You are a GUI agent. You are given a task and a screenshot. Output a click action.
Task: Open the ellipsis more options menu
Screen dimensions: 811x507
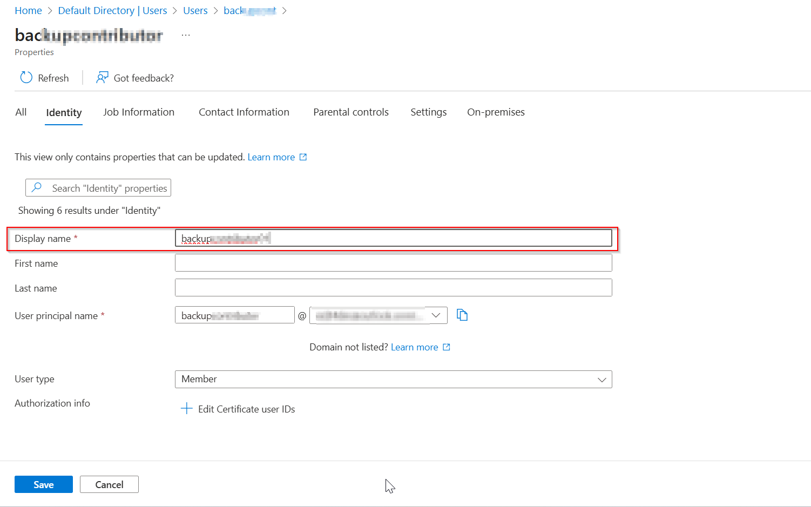coord(186,35)
